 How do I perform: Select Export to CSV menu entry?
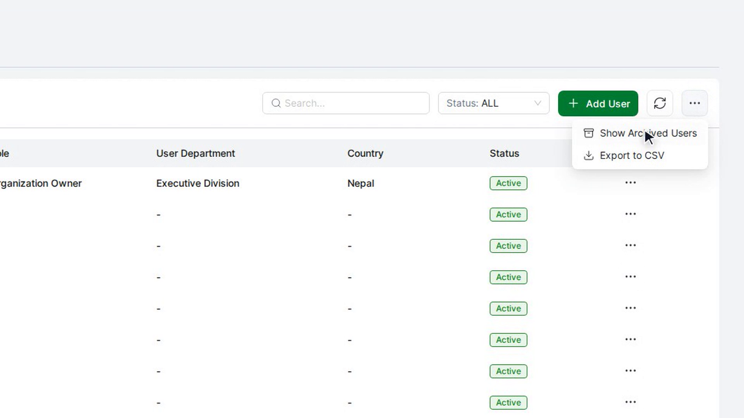coord(640,156)
